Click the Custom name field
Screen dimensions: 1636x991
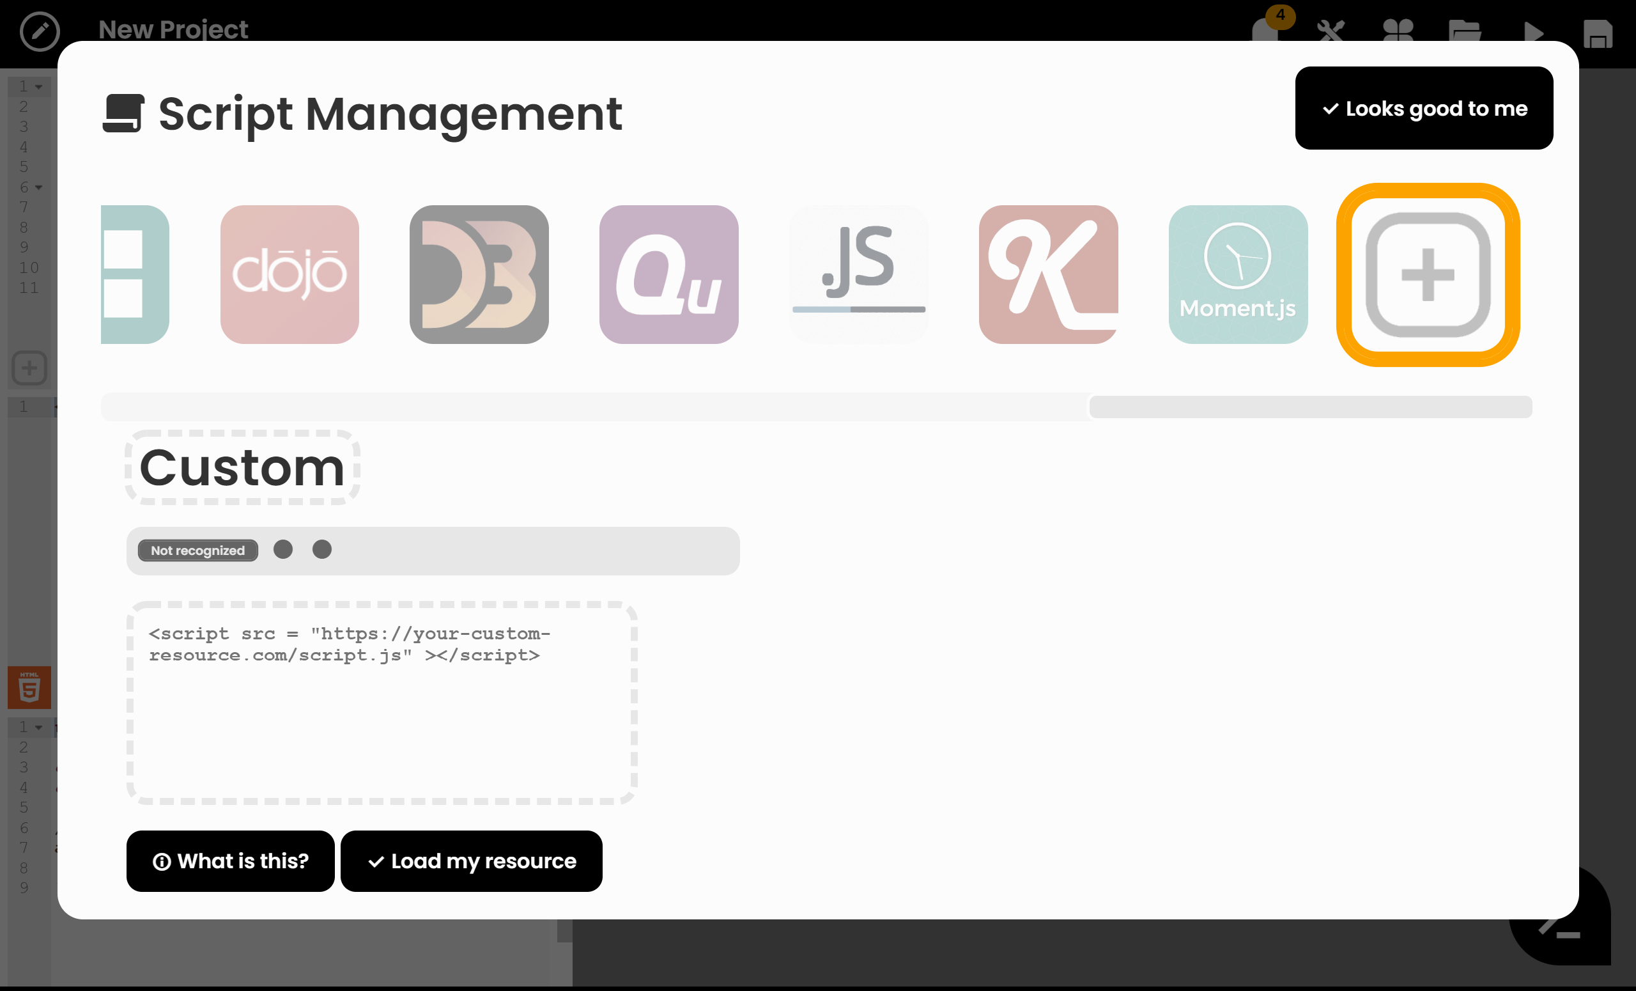click(242, 467)
